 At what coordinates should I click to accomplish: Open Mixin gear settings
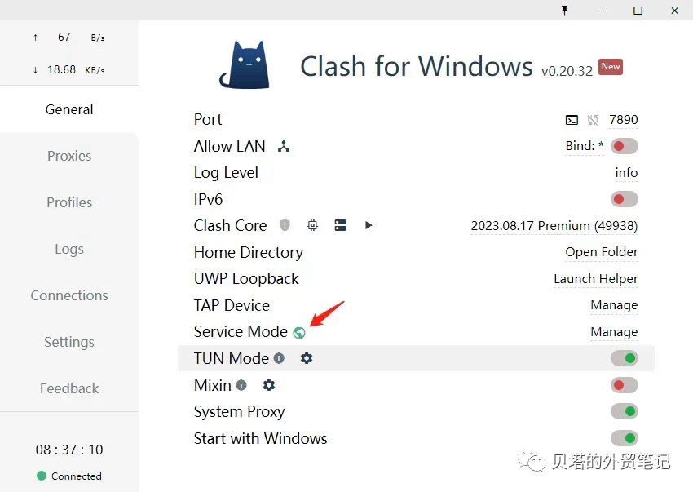pos(269,385)
